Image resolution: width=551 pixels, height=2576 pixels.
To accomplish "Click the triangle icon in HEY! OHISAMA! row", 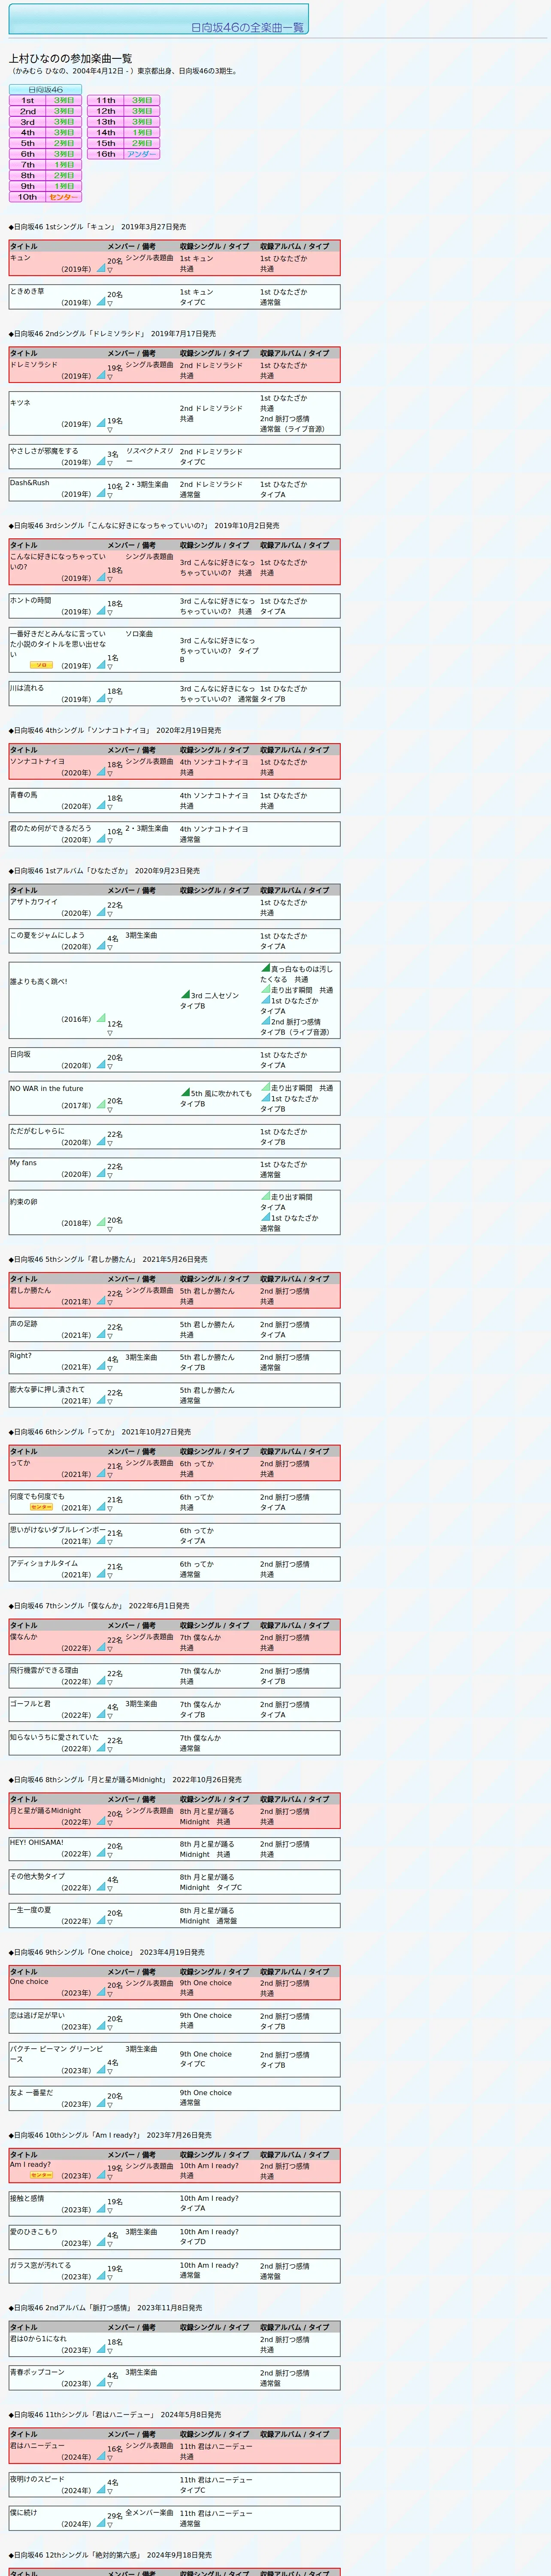I will pyautogui.click(x=101, y=1853).
